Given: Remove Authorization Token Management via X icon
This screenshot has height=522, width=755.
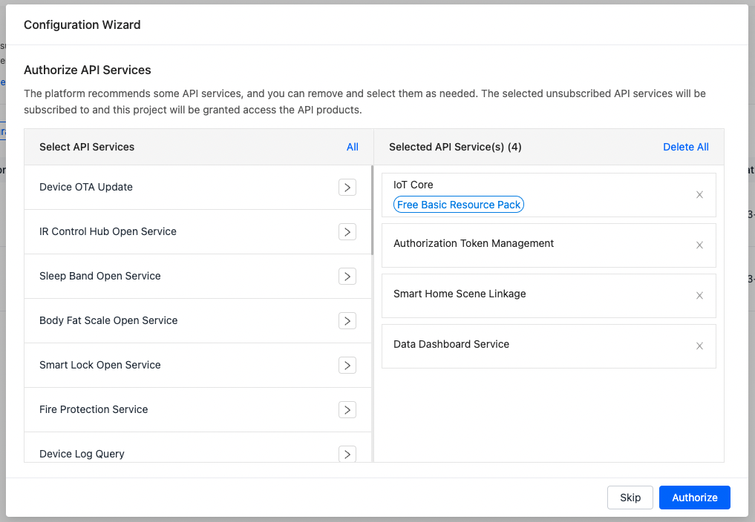Looking at the screenshot, I should [699, 245].
